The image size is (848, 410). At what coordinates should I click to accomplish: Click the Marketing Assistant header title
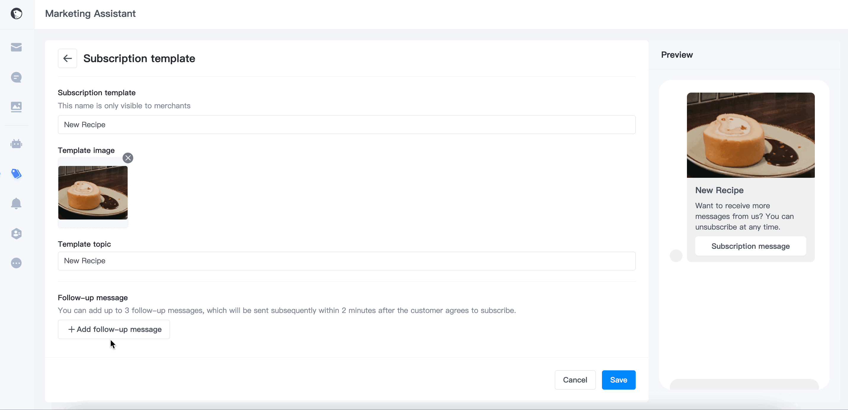tap(90, 14)
